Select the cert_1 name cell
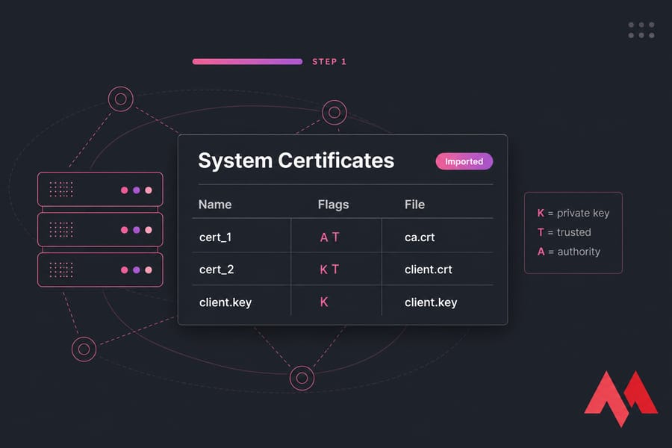Viewport: 672px width, 448px height. click(216, 237)
